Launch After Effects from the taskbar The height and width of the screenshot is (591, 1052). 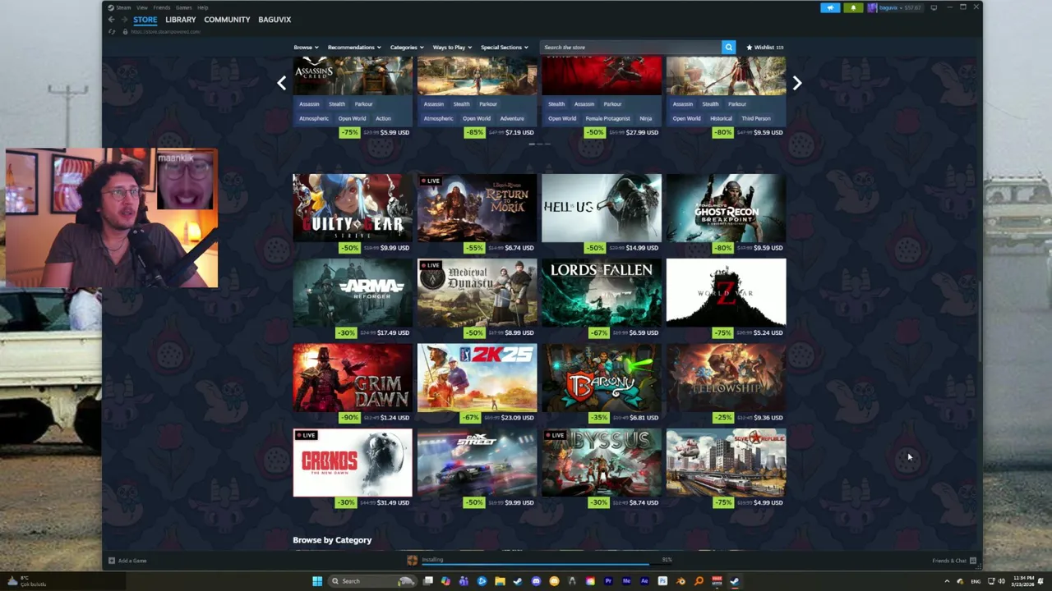(x=644, y=581)
